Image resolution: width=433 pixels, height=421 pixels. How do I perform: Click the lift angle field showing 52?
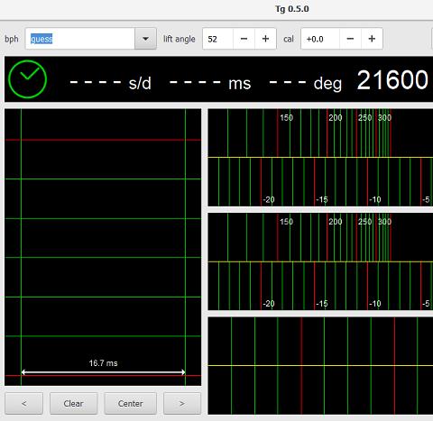tap(217, 39)
